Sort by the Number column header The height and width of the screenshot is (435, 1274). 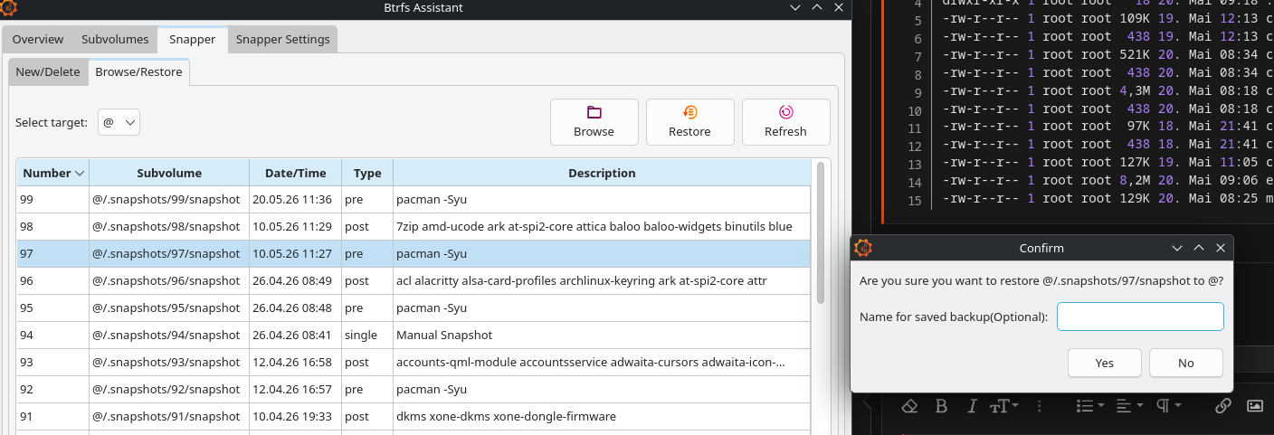point(52,173)
